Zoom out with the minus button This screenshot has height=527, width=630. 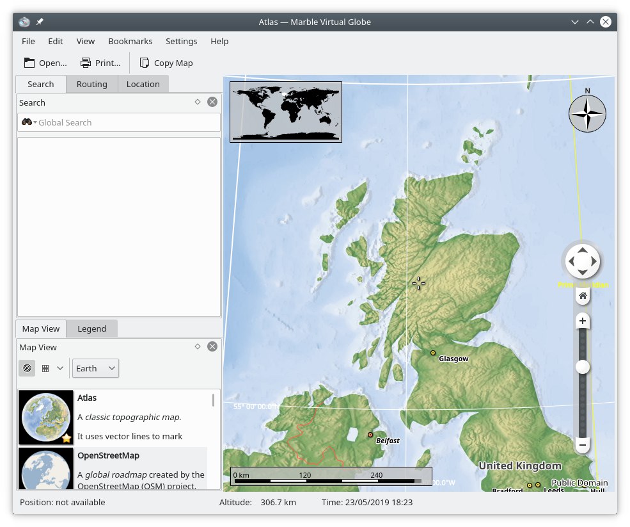click(x=583, y=445)
